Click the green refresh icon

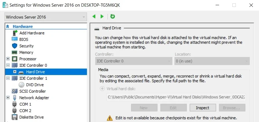coord(113,17)
